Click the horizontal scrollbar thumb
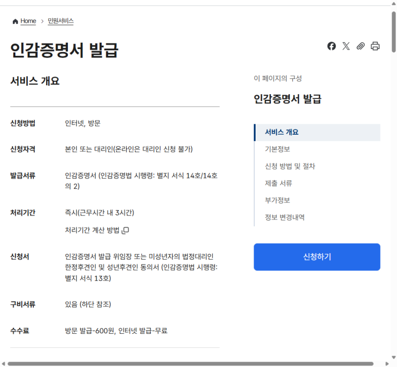This screenshot has width=397, height=367. coord(191,364)
